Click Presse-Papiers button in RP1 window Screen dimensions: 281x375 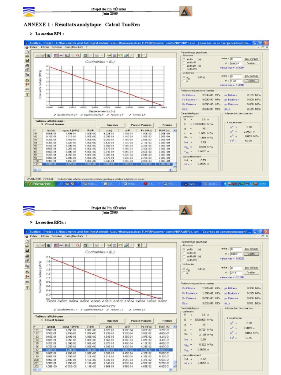tap(141, 125)
